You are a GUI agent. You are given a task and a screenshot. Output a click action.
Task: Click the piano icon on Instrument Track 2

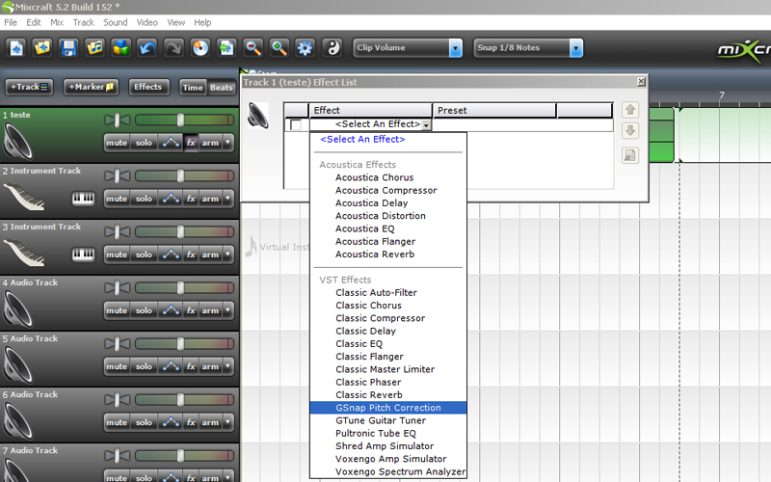[x=23, y=197]
